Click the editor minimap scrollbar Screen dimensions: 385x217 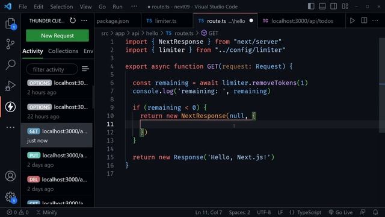tap(382, 85)
